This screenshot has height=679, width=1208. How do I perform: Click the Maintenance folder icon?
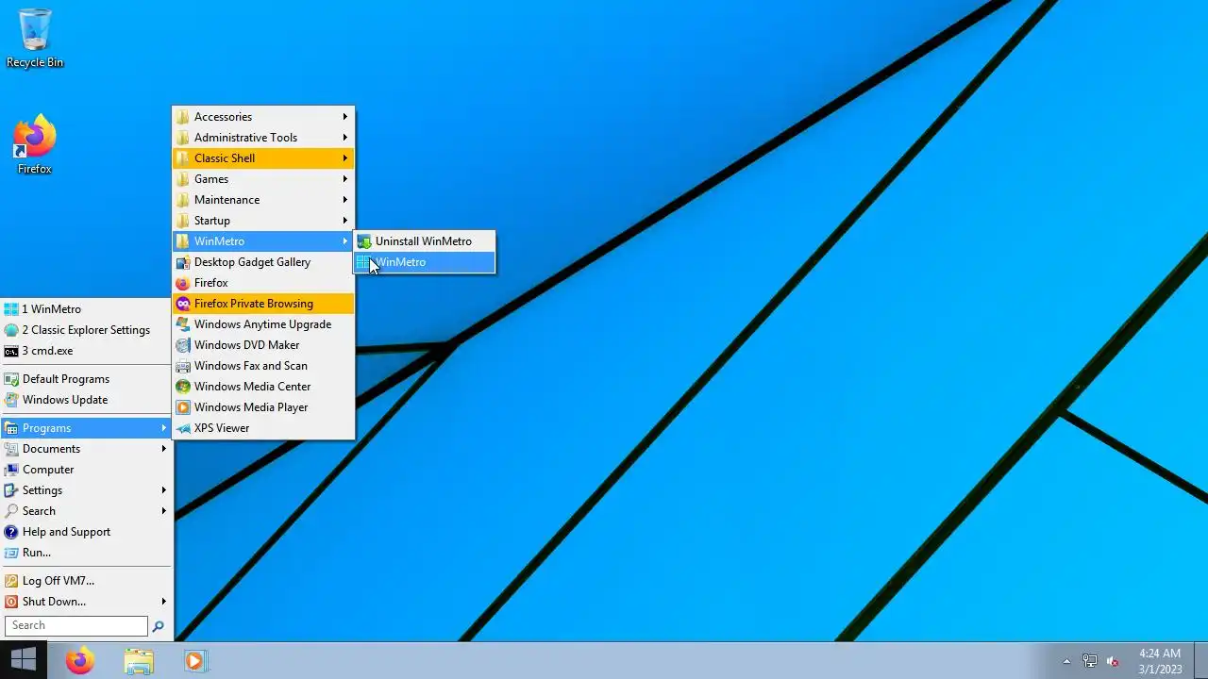click(183, 200)
